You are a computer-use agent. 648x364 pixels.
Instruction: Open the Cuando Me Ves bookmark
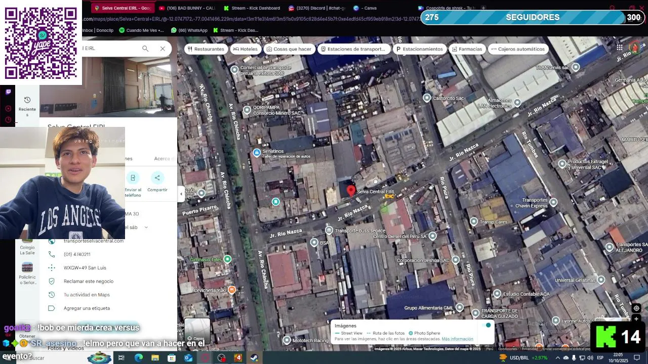point(141,30)
